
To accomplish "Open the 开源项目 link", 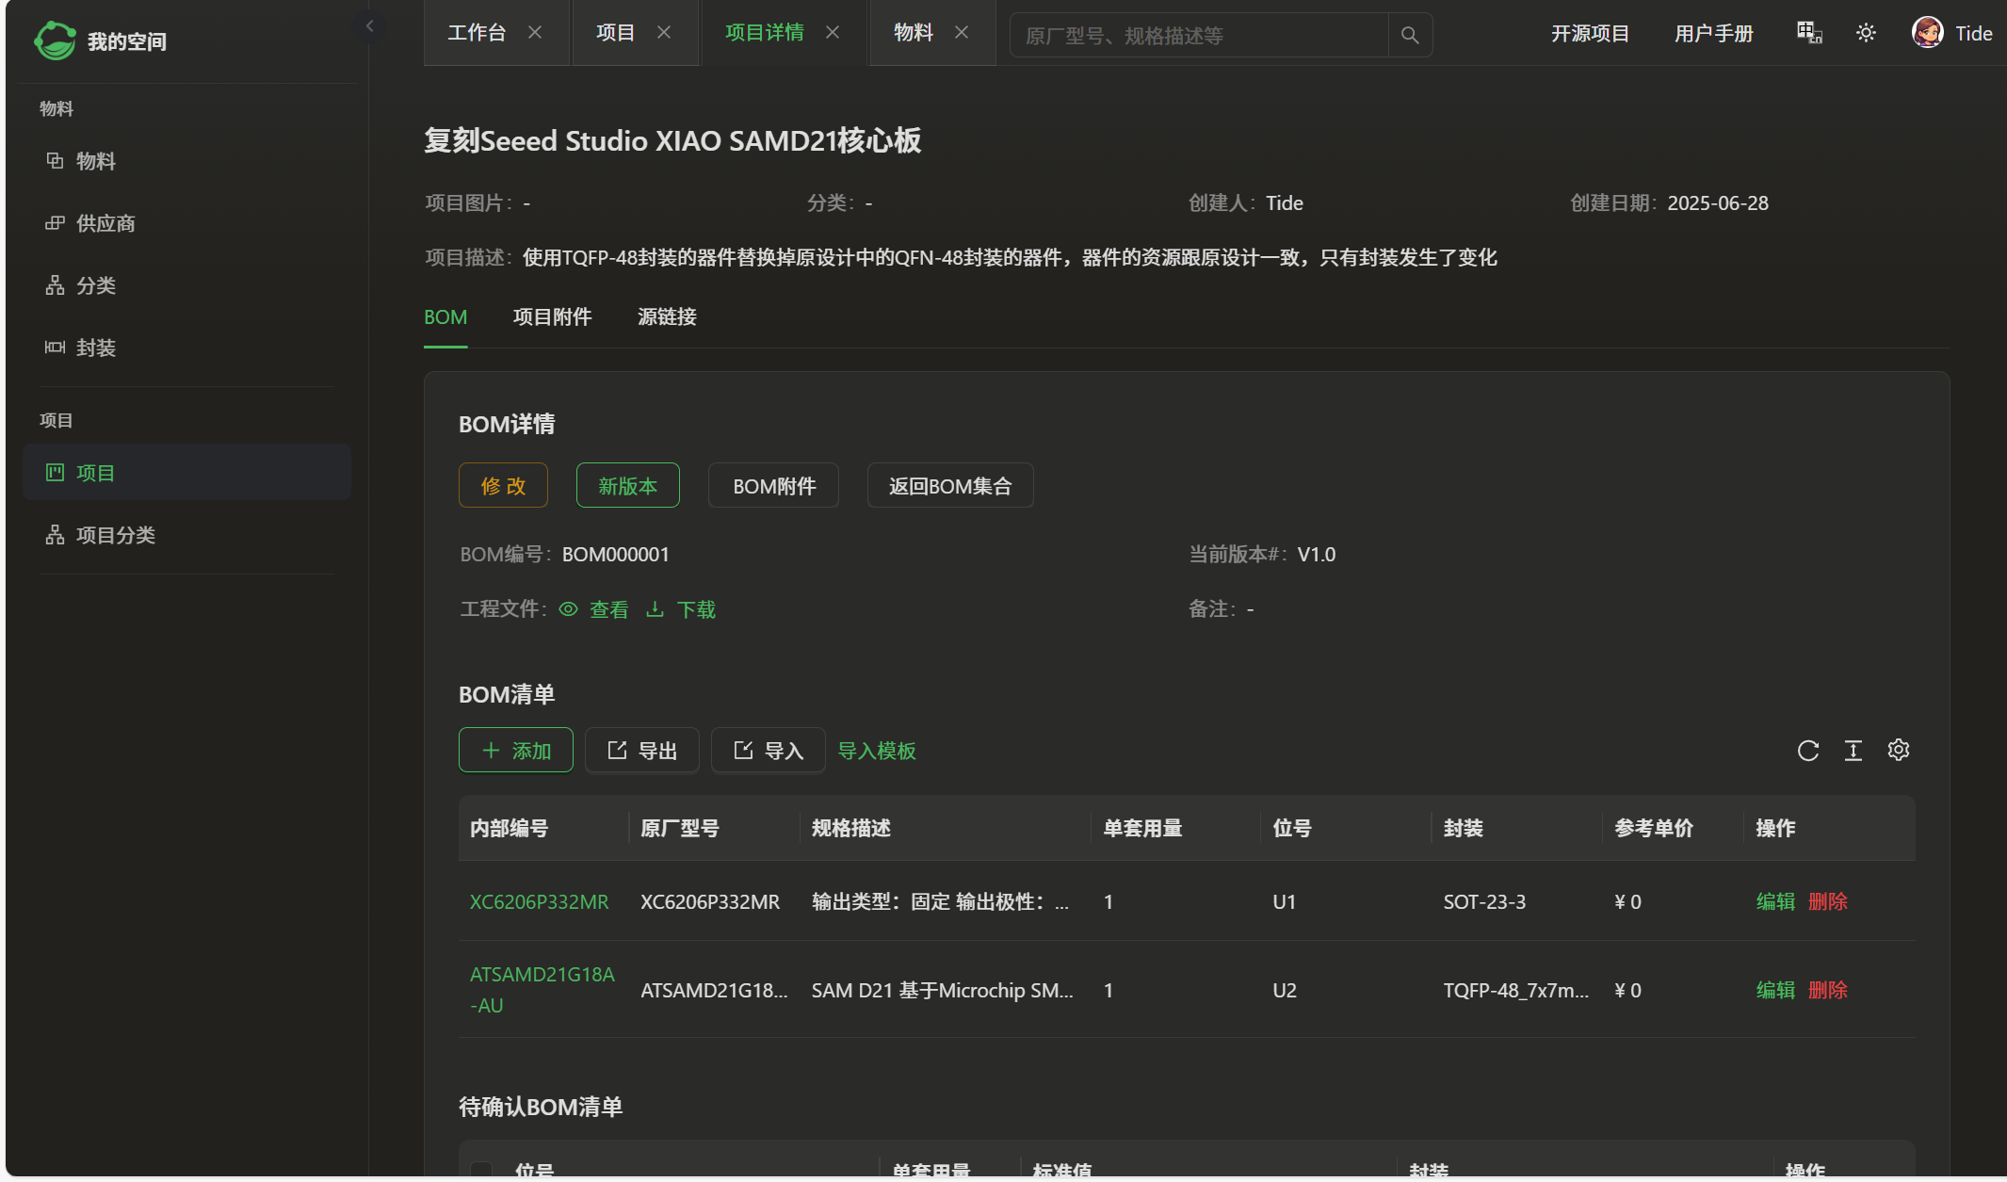I will point(1590,34).
